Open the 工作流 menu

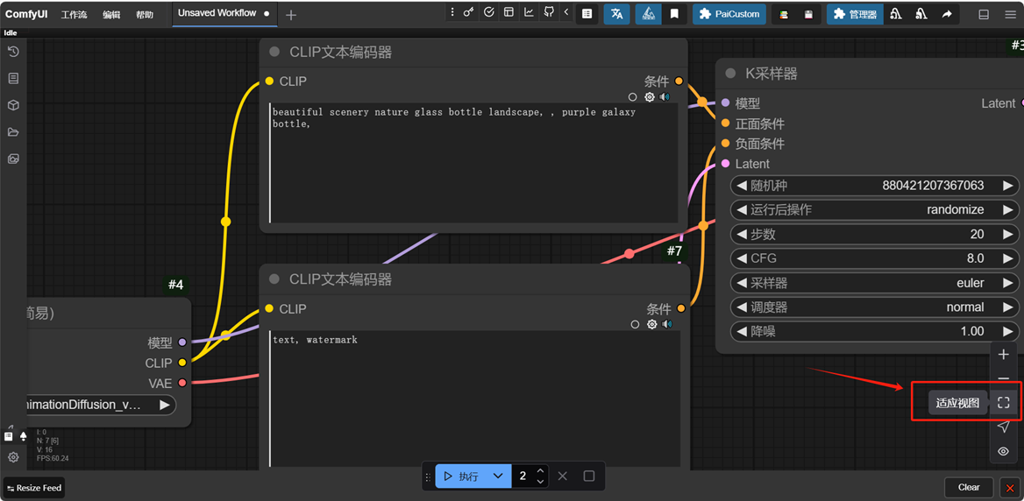[x=74, y=15]
